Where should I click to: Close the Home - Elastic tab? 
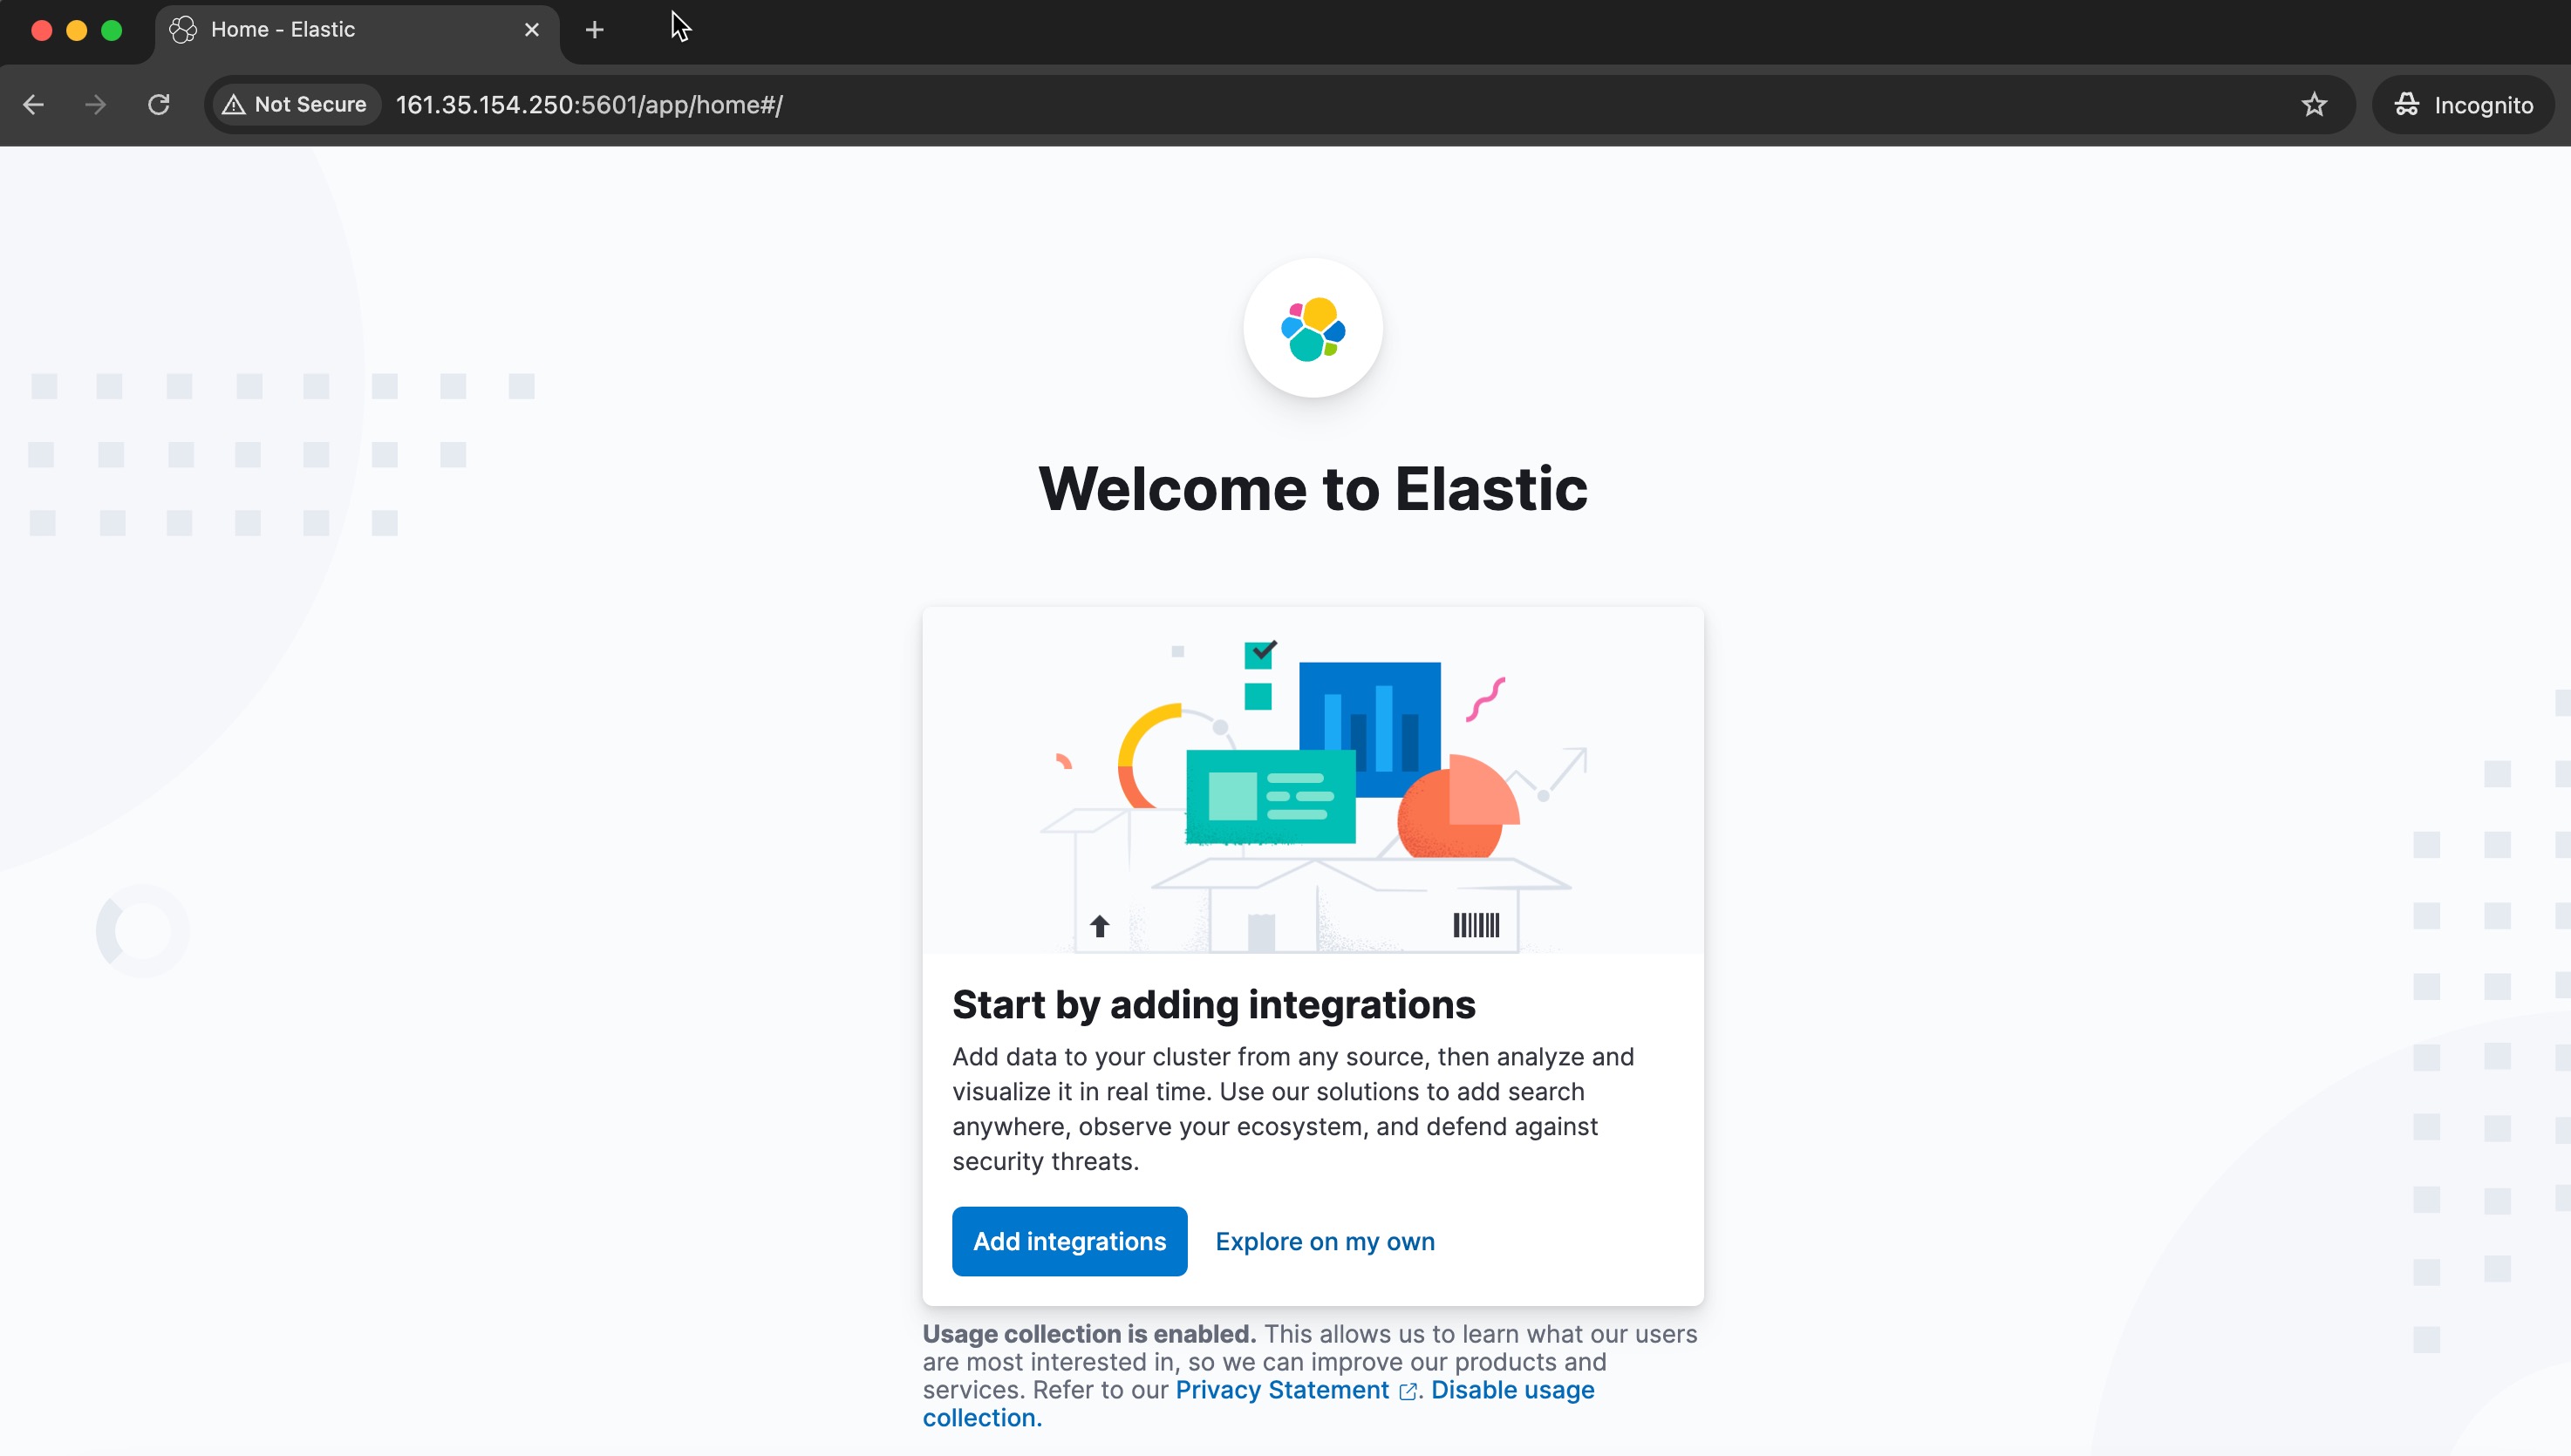tap(531, 29)
